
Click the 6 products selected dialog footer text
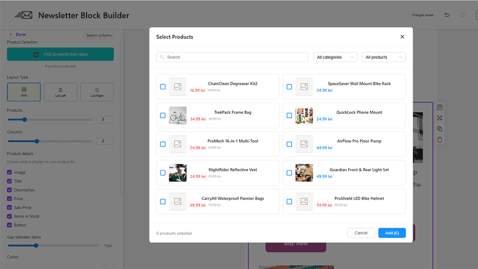pyautogui.click(x=174, y=233)
